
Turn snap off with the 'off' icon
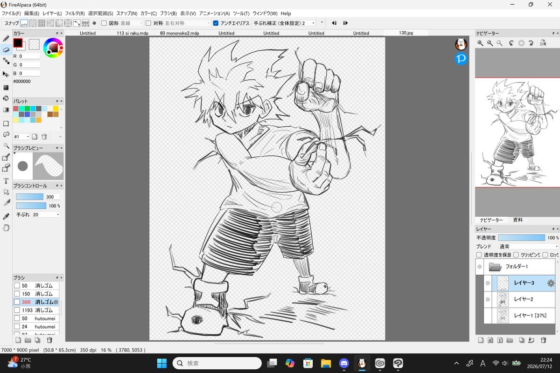(x=24, y=23)
